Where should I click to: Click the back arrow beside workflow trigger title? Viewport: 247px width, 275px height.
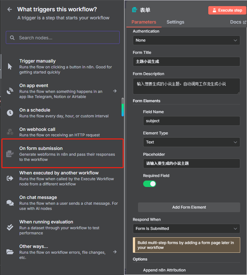click(x=10, y=9)
